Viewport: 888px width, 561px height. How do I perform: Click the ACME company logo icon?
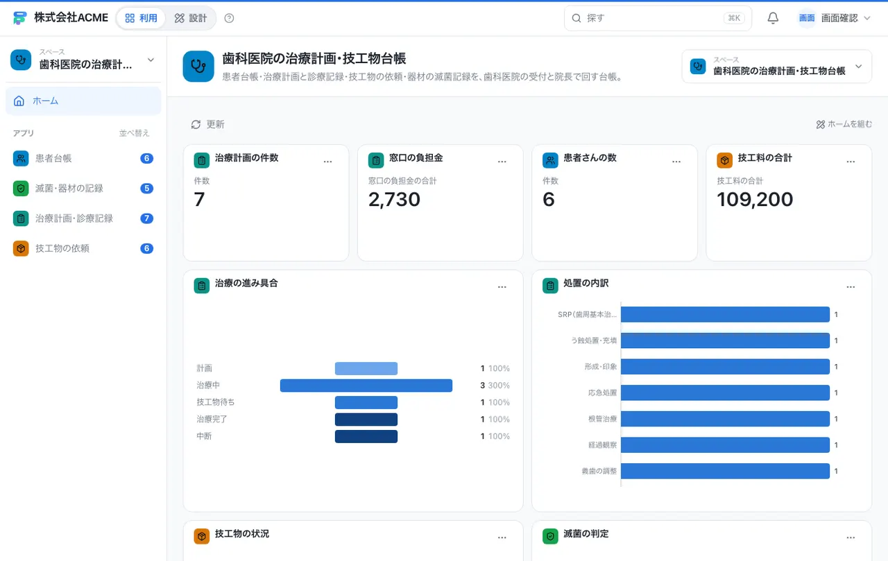click(x=19, y=18)
